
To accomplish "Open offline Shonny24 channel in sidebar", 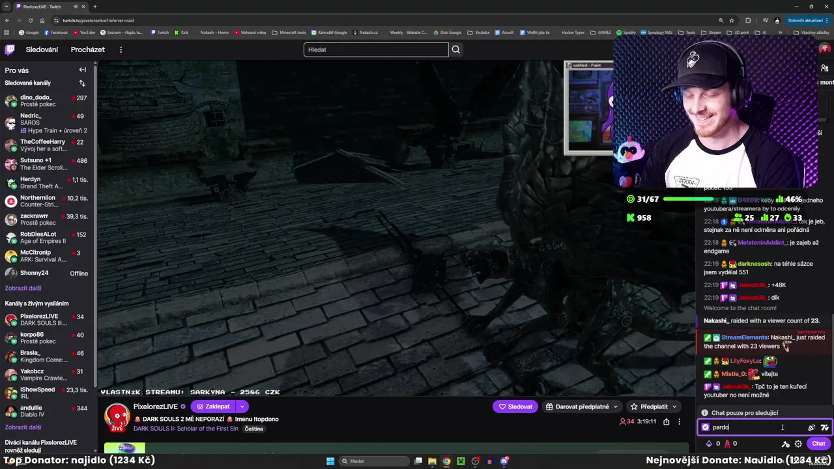I will pos(46,273).
